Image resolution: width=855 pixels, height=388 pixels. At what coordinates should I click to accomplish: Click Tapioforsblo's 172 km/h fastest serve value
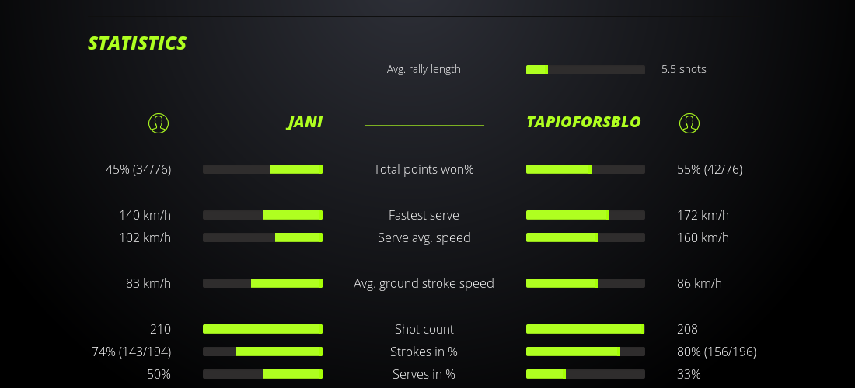pyautogui.click(x=703, y=215)
